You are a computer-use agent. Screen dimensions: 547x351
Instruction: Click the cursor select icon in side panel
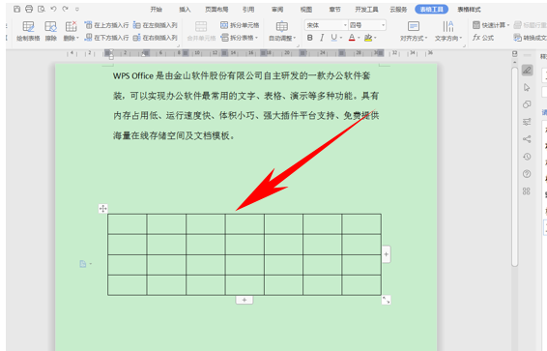pyautogui.click(x=527, y=87)
